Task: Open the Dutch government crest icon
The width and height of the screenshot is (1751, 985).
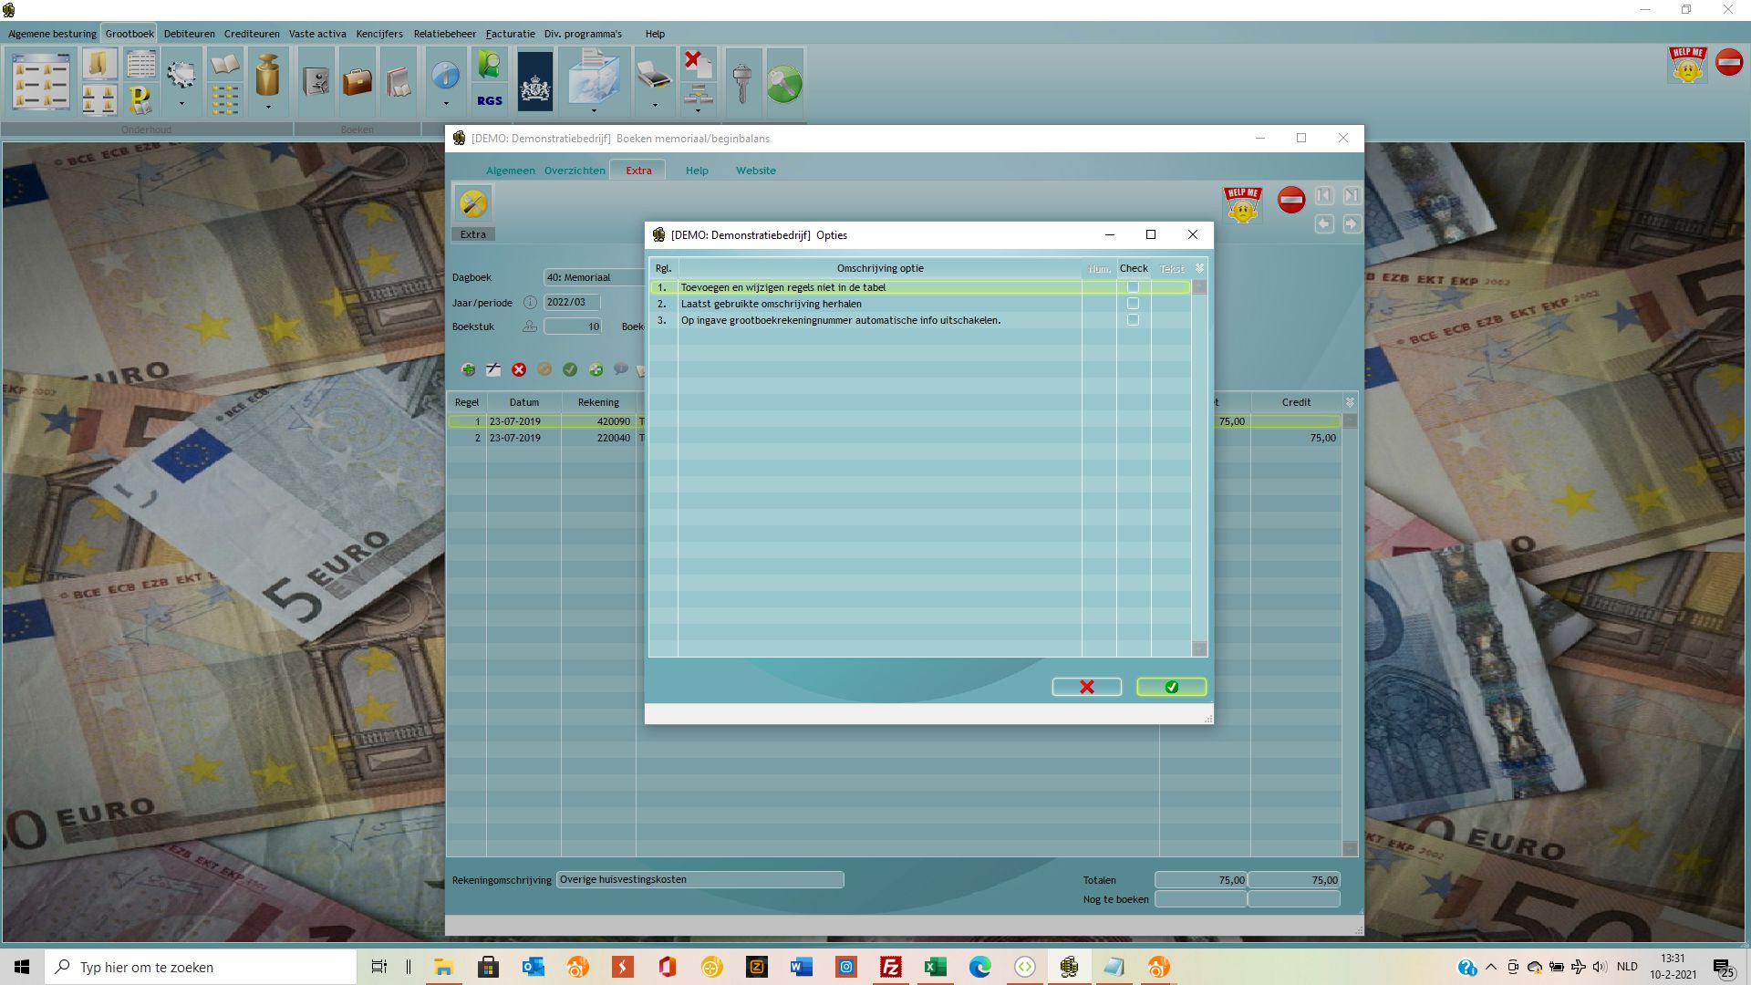Action: [535, 82]
